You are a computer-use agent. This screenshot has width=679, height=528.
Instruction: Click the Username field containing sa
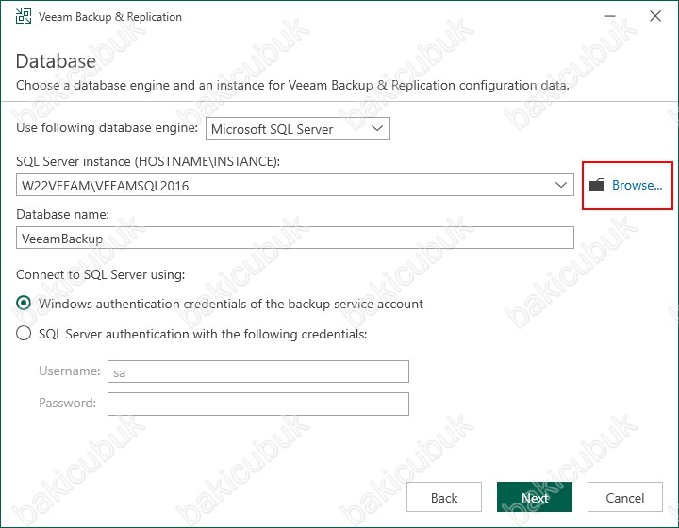pos(258,371)
